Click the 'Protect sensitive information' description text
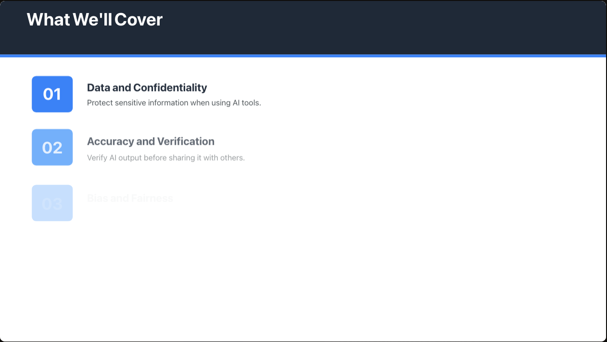Viewport: 607px width, 342px height. point(174,103)
